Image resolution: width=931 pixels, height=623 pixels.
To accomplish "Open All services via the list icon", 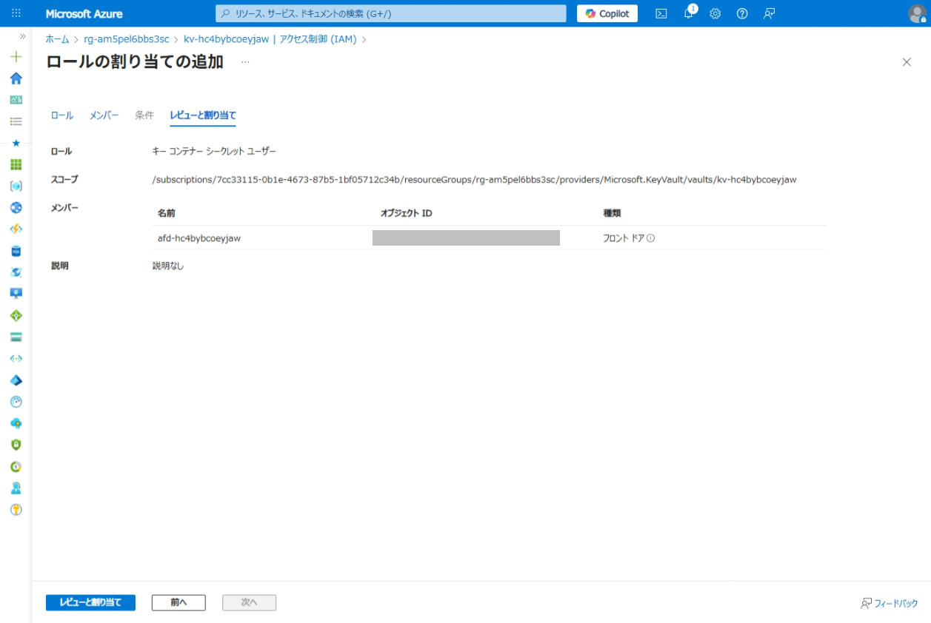I will [16, 120].
